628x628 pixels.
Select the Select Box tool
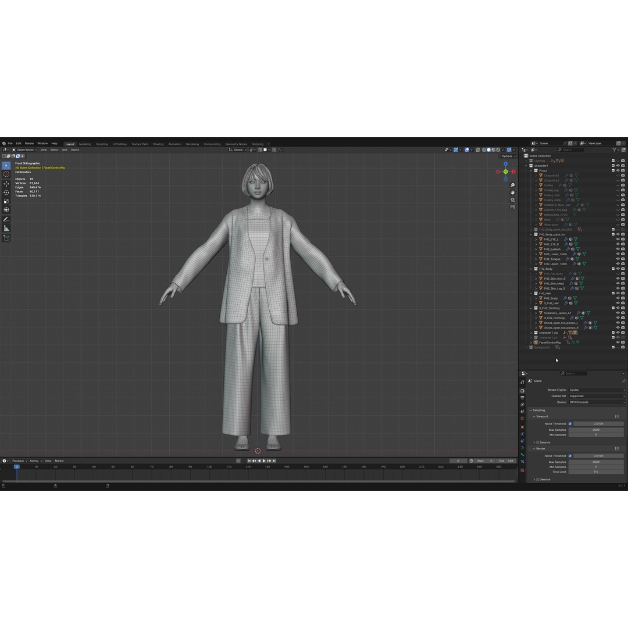click(x=6, y=165)
